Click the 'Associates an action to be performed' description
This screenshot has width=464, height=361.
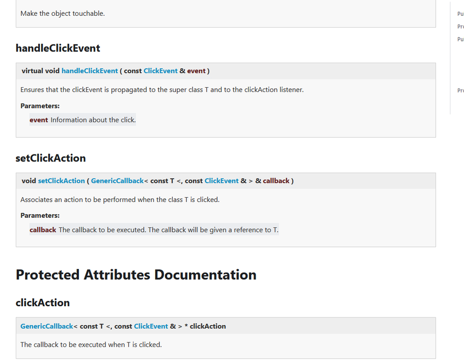120,200
